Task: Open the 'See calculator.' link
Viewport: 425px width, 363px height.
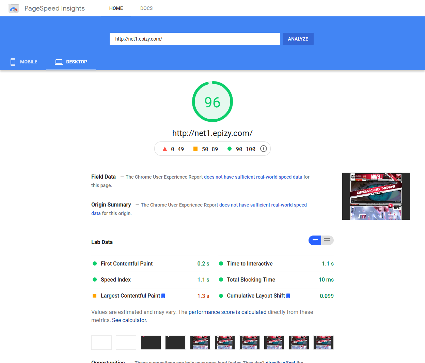Action: 129,320
